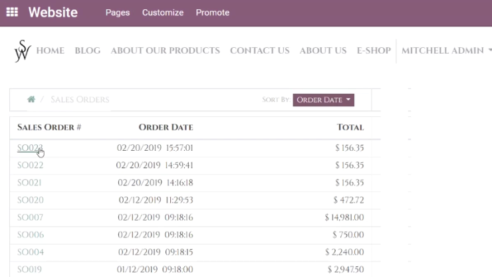
Task: Open the apps grid menu icon
Action: [12, 12]
